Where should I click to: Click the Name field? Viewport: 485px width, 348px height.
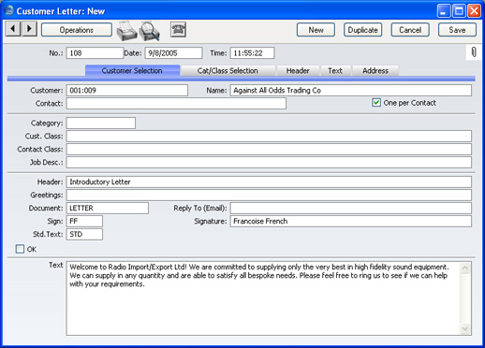click(351, 91)
